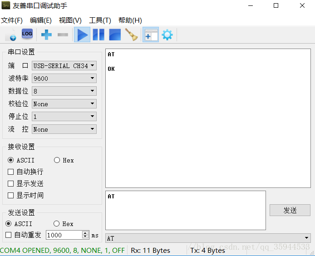This screenshot has height=256, width=315.
Task: Open the 帮助(H) menu
Action: tap(130, 20)
